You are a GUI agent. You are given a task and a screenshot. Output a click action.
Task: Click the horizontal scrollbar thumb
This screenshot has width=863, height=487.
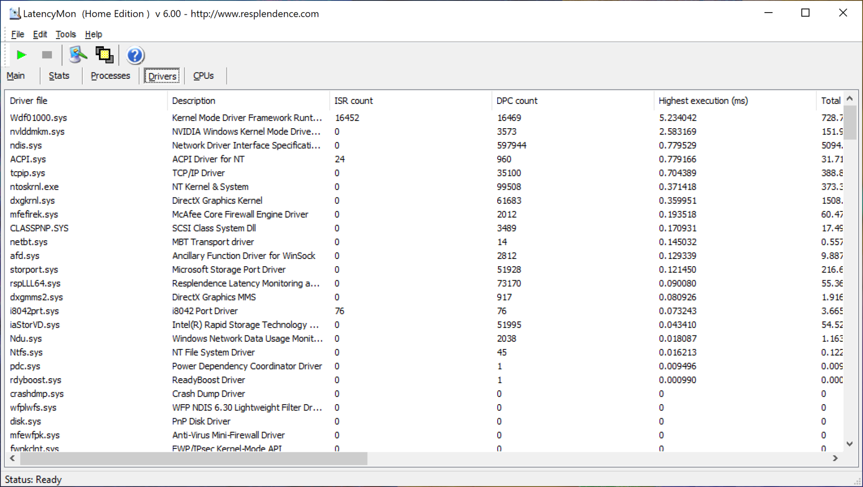[193, 458]
